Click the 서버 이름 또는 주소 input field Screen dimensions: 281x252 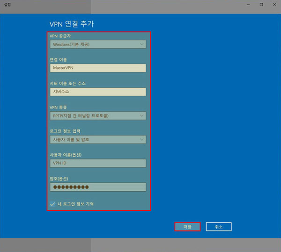pos(97,92)
